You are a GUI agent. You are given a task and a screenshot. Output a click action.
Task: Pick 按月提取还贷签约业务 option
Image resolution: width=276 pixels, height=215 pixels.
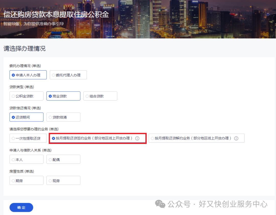coord(98,138)
